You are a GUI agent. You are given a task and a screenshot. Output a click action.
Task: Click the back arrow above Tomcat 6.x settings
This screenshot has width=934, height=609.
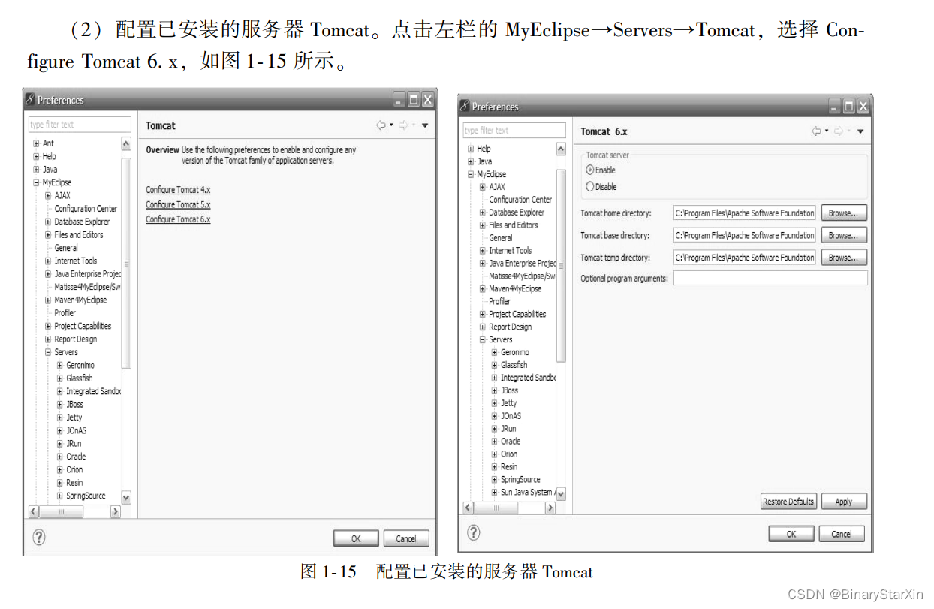tap(815, 131)
